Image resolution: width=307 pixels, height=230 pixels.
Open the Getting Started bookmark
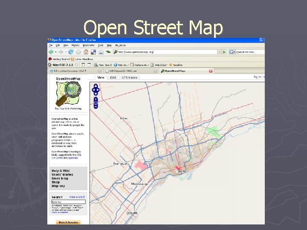(59, 59)
